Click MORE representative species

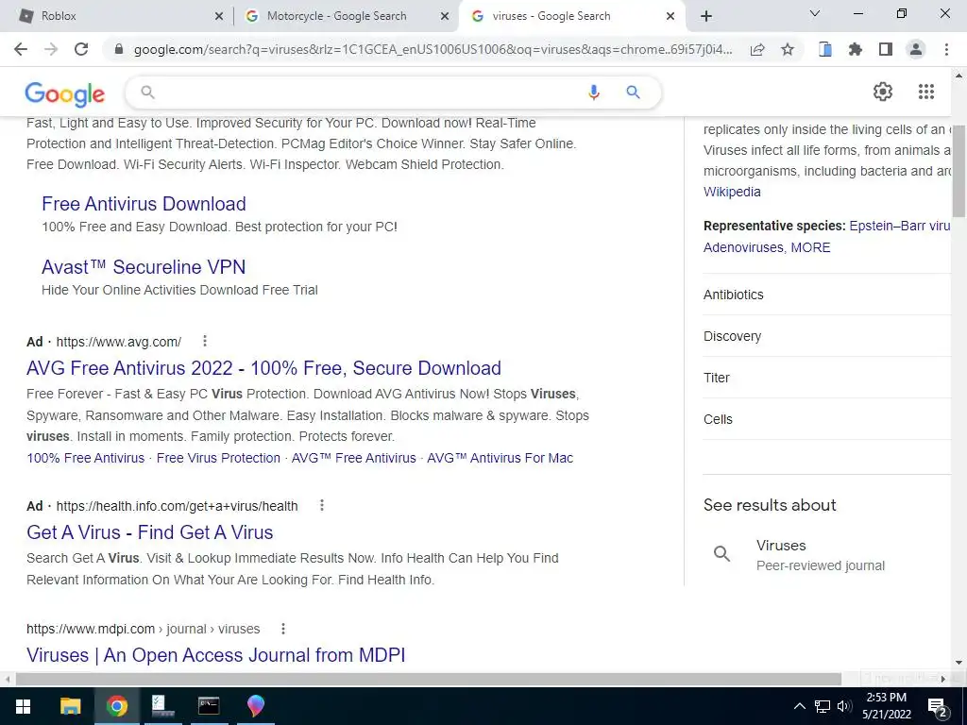pyautogui.click(x=810, y=247)
